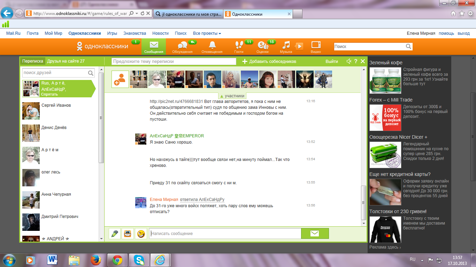
Task: Open the browser home icon
Action: tap(453, 14)
